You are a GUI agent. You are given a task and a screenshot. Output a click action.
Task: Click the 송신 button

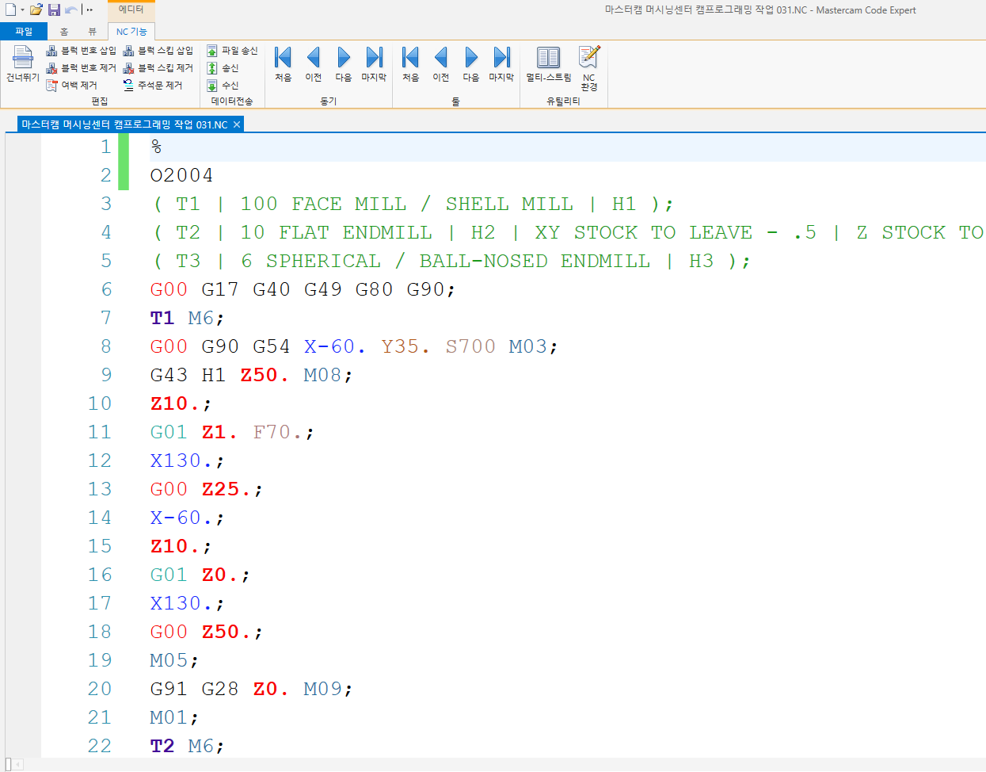223,68
